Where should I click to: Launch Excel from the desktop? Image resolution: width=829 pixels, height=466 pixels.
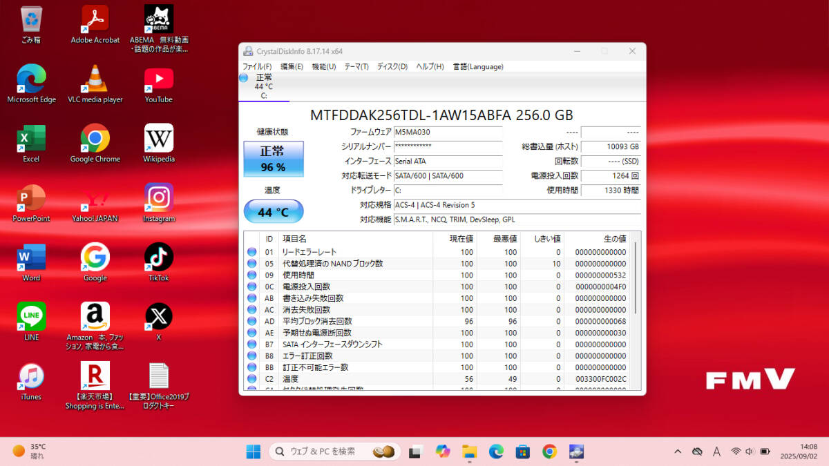(31, 144)
